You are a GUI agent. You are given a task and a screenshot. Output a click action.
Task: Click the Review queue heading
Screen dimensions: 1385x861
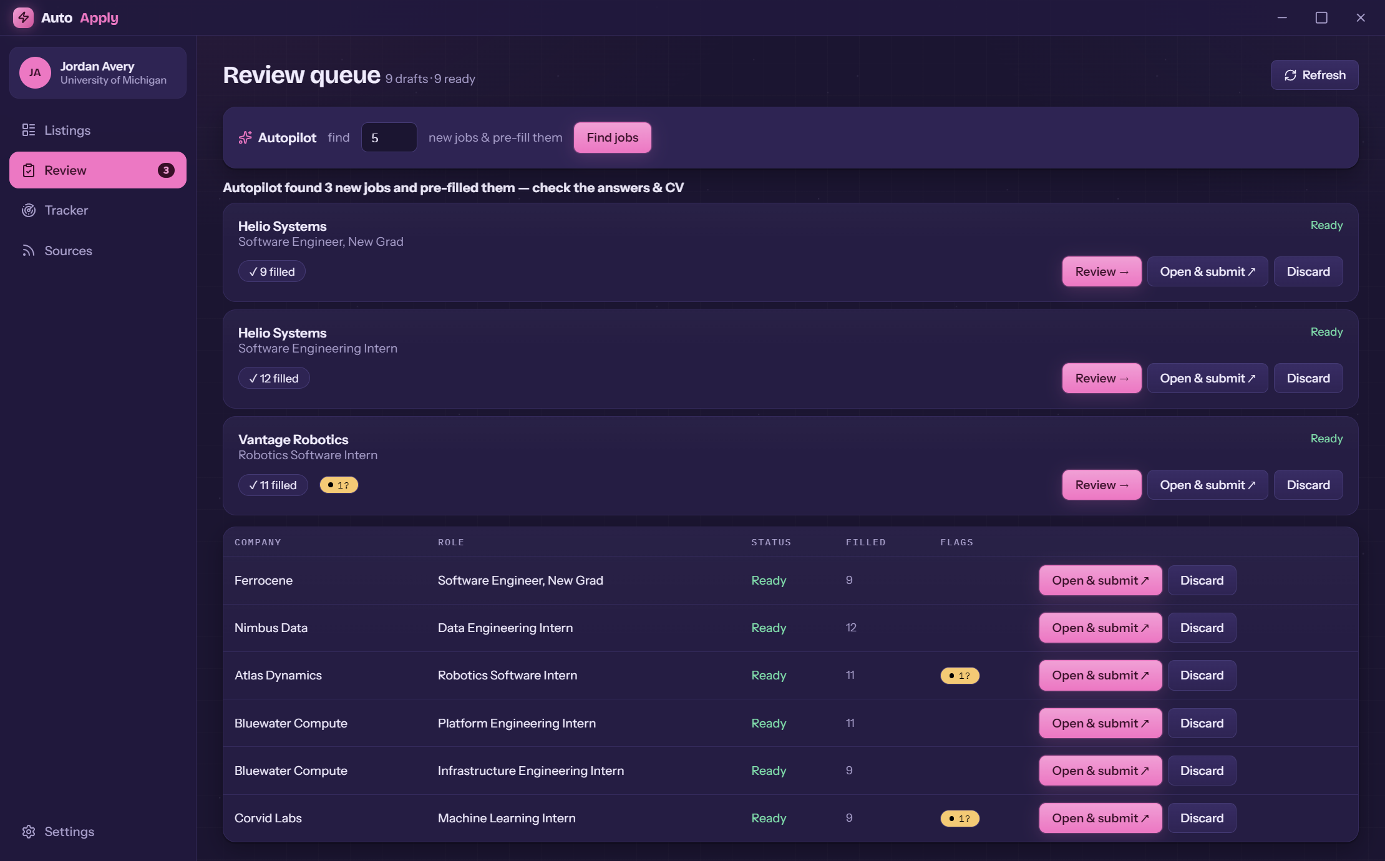point(301,75)
